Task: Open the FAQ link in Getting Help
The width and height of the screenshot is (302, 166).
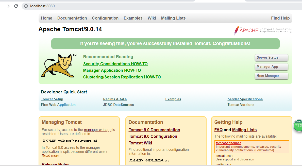Action: click(219, 130)
